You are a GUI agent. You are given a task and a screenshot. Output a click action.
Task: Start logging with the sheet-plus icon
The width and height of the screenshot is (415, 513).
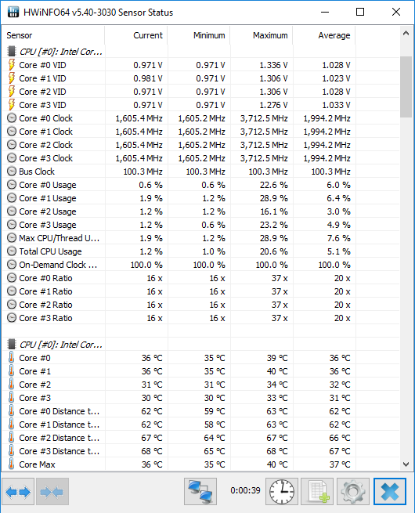[317, 491]
